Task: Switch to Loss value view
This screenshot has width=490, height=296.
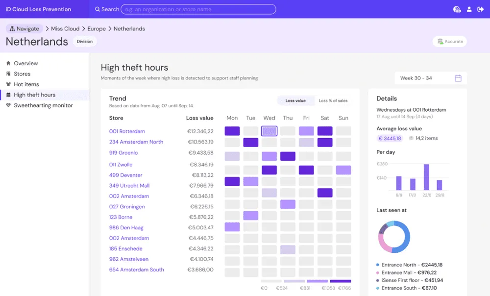Action: click(x=295, y=100)
